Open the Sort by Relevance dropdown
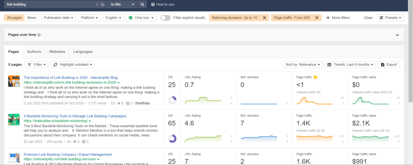The height and width of the screenshot is (165, 413). 302,65
